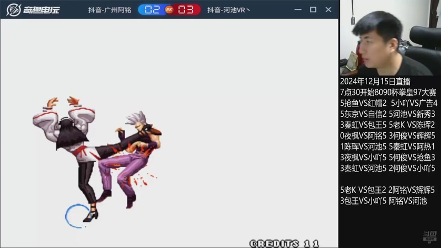Click match result 2何俊VS小吖5
The height and width of the screenshot is (248, 441).
pyautogui.click(x=412, y=169)
